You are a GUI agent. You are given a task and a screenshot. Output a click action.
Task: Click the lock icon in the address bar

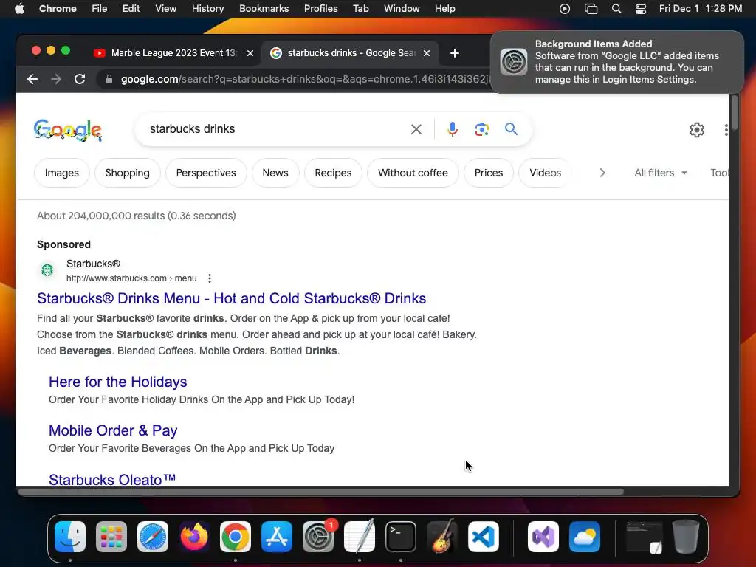[109, 79]
